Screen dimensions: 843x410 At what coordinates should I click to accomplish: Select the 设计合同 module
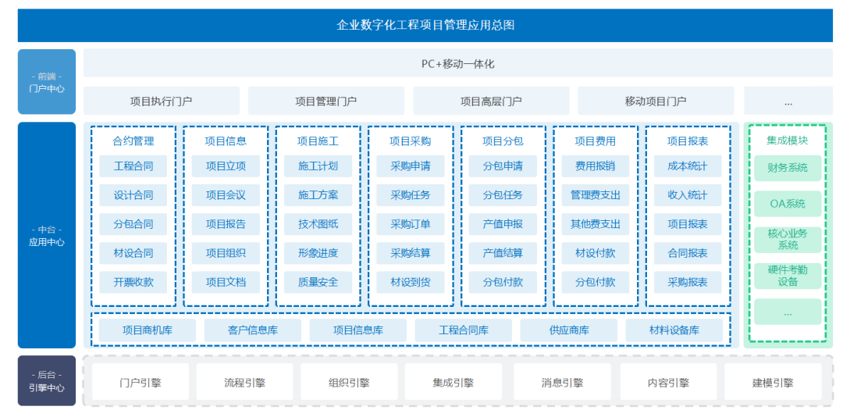[133, 195]
